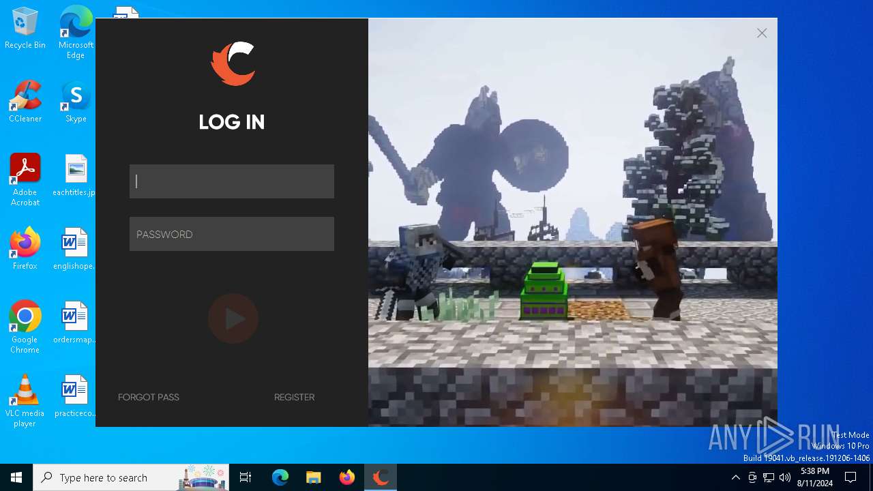The height and width of the screenshot is (491, 873).
Task: Click the username input field
Action: click(232, 181)
